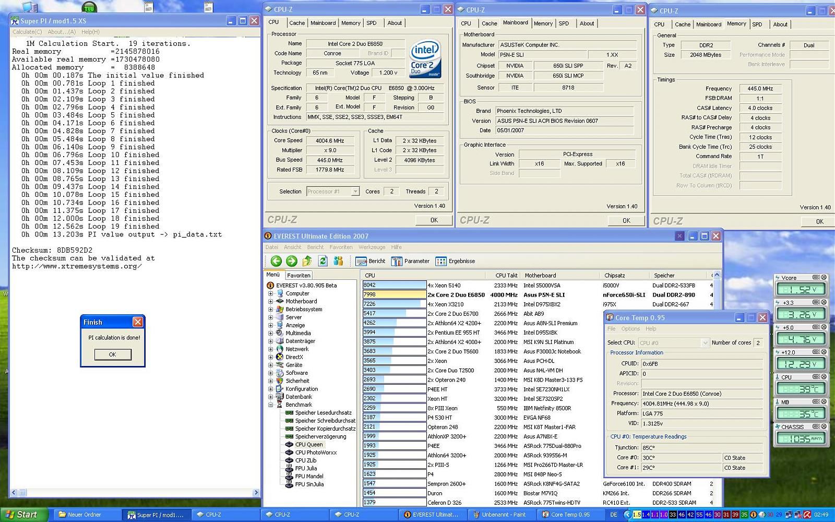This screenshot has width=835, height=522.
Task: Open the Werkzeuge menu in EVEREST
Action: tap(372, 247)
